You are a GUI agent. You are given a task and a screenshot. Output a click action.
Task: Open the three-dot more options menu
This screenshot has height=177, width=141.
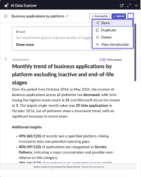click(131, 16)
